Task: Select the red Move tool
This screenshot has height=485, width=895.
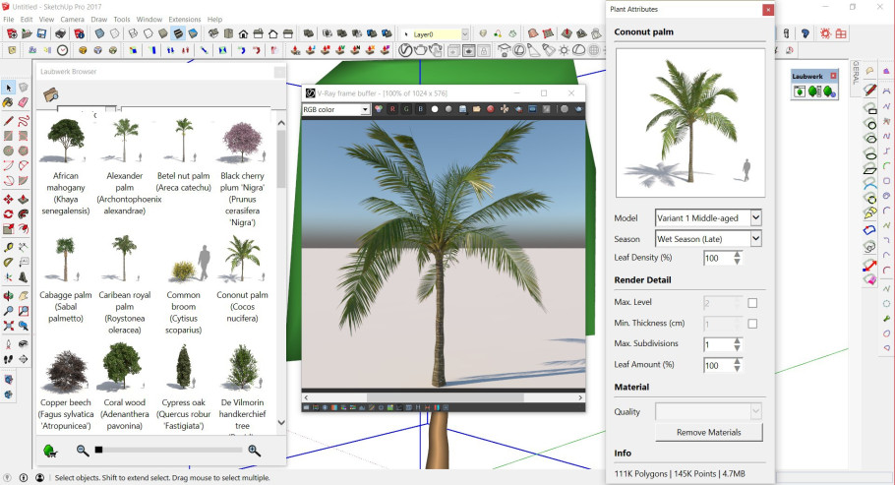Action: 9,200
